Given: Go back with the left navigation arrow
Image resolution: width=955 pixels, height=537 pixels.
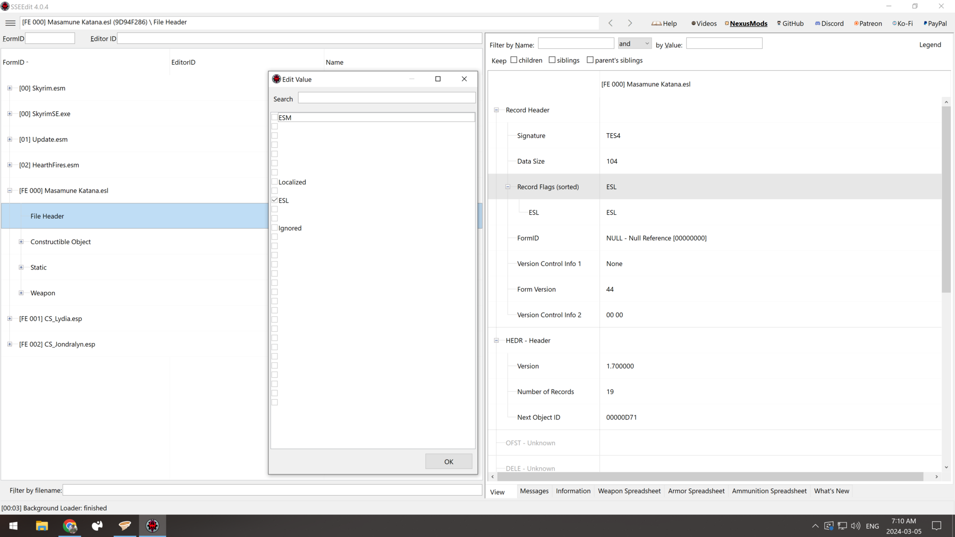Looking at the screenshot, I should coord(610,23).
